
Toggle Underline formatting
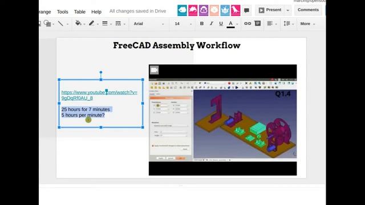coord(221,23)
